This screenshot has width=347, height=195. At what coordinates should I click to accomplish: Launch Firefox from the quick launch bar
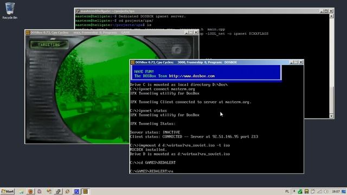(30, 191)
